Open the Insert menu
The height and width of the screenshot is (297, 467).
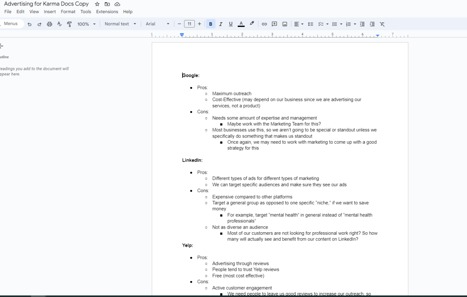tap(50, 12)
